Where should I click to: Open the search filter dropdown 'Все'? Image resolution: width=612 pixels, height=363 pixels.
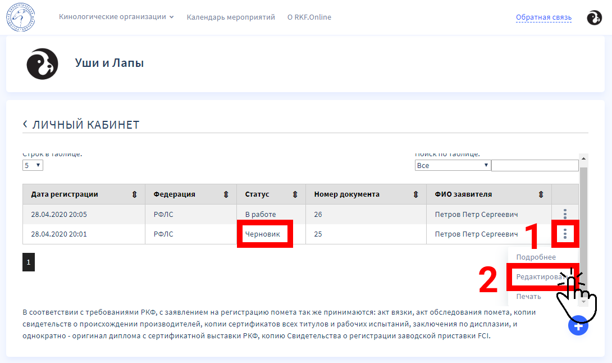click(x=453, y=165)
